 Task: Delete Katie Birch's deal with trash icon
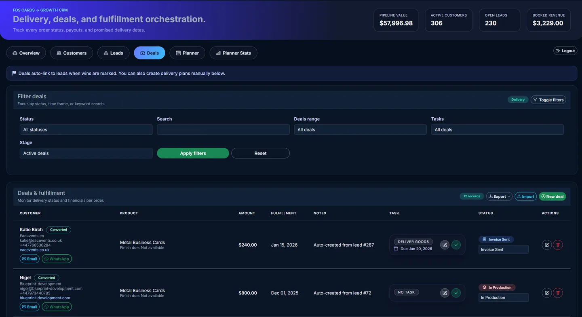[x=558, y=245]
